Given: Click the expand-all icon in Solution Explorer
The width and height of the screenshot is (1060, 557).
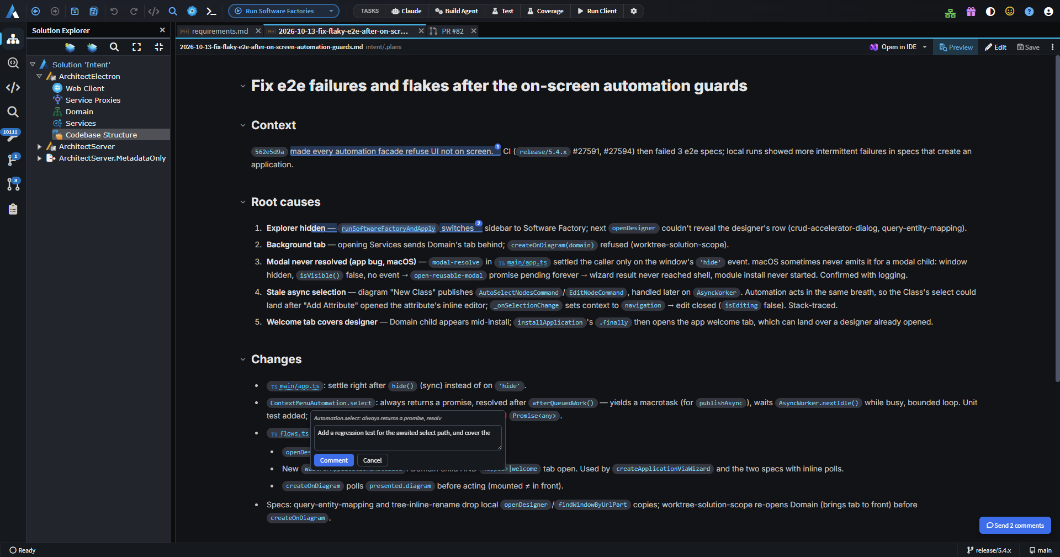Looking at the screenshot, I should tap(136, 47).
